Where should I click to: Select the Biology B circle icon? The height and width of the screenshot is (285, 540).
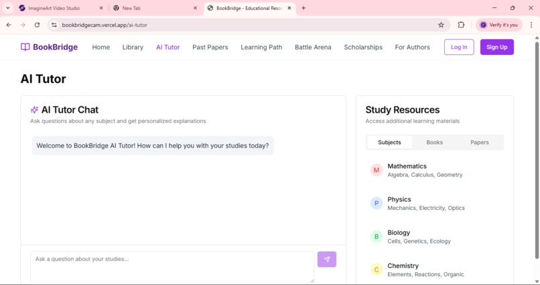377,237
